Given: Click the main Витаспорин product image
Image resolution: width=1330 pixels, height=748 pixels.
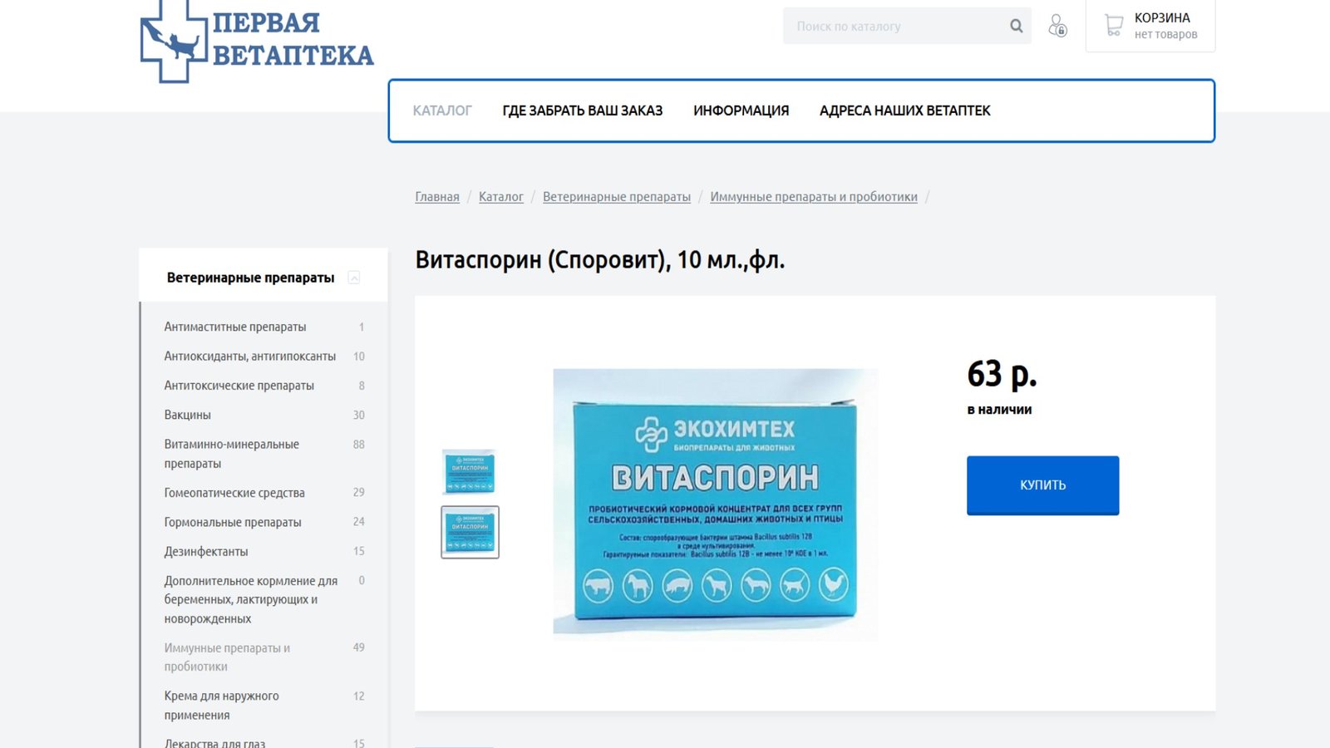Looking at the screenshot, I should tap(715, 504).
